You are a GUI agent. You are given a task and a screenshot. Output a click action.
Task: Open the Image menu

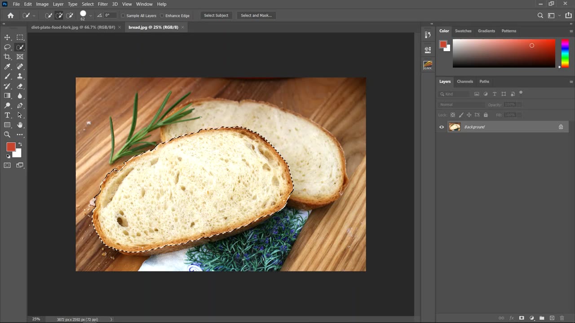pos(42,4)
